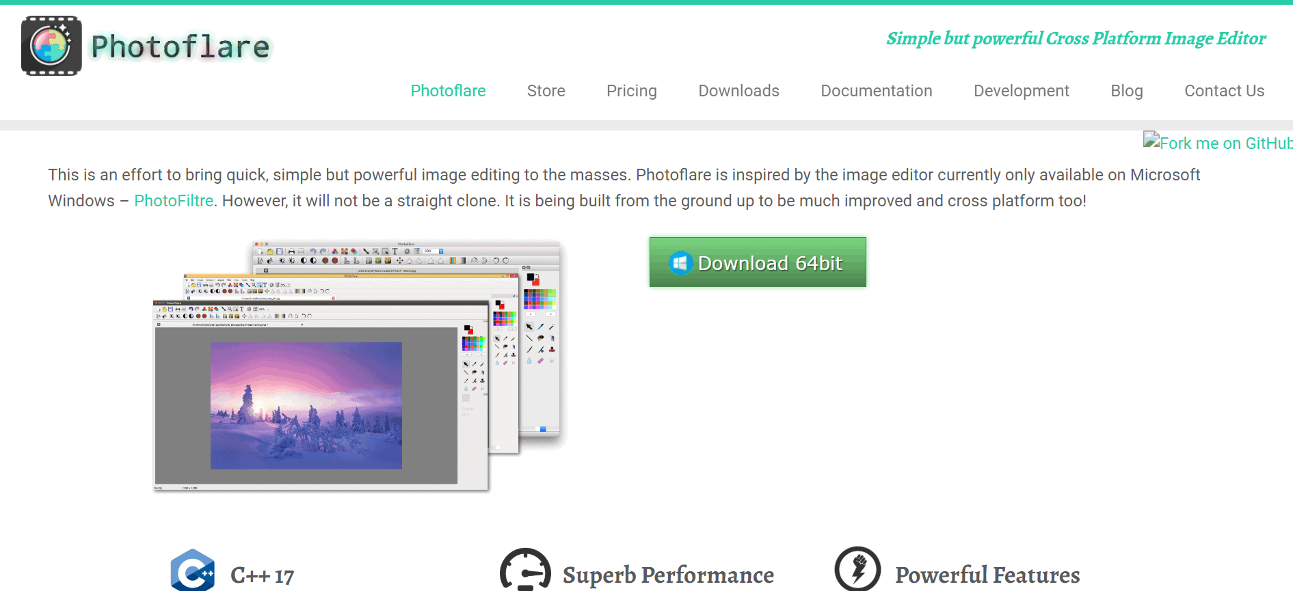Click the Windows icon in download button
This screenshot has height=591, width=1293.
(680, 263)
